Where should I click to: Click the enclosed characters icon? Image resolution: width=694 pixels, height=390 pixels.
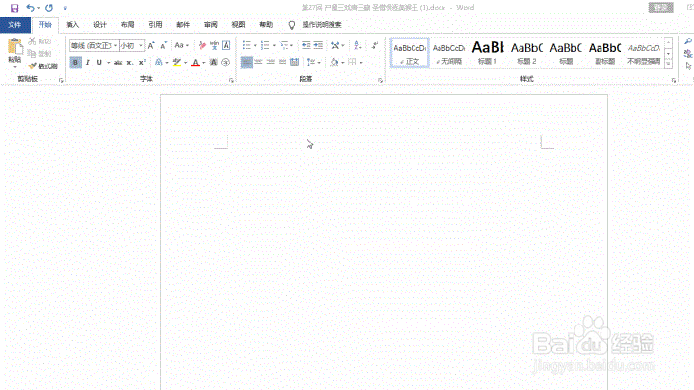pos(226,63)
